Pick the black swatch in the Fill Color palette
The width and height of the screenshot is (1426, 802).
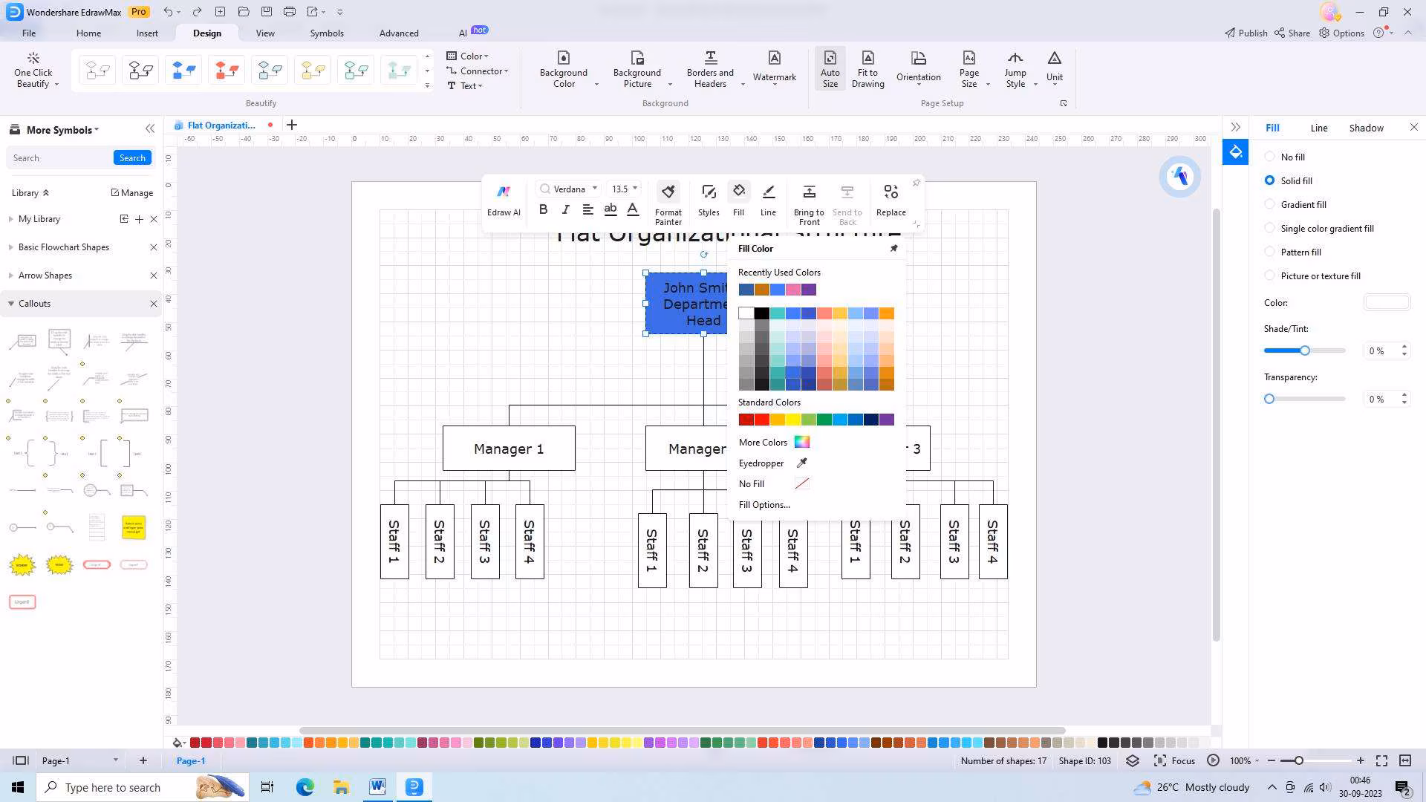tap(761, 313)
